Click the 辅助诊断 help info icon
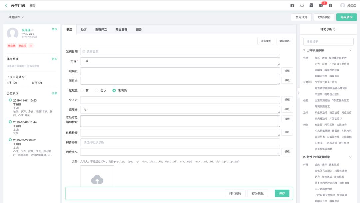This screenshot has width=360, height=203. pos(335,29)
